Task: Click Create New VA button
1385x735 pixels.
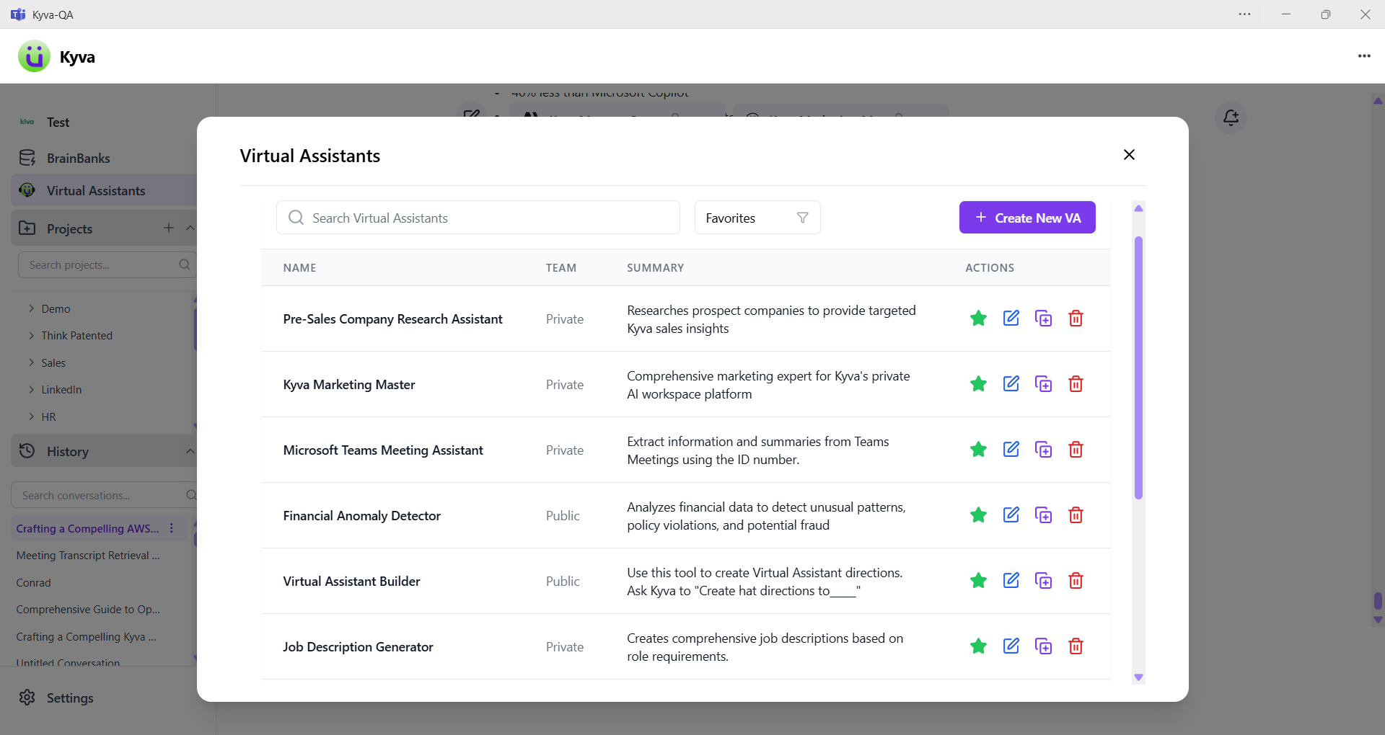Action: coord(1027,218)
